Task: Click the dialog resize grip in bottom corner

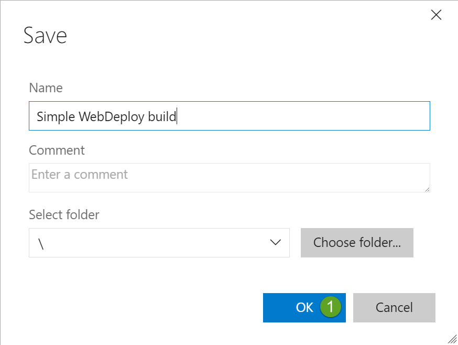Action: pos(452,339)
